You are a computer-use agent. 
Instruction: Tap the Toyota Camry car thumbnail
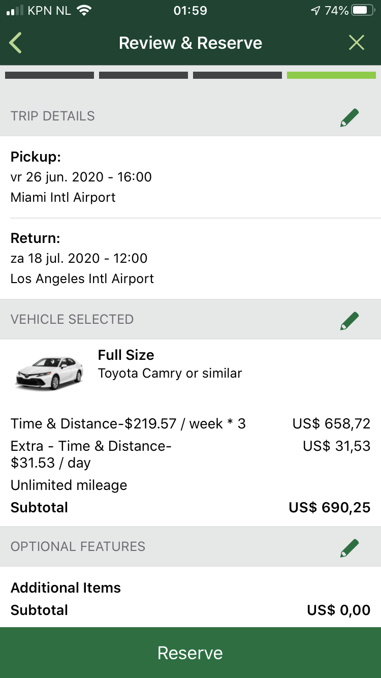coord(49,373)
